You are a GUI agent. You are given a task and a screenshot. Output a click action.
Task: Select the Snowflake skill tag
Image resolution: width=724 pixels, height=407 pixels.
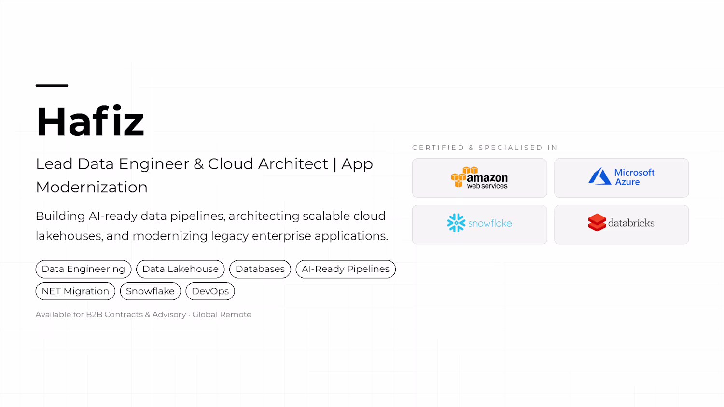tap(150, 291)
